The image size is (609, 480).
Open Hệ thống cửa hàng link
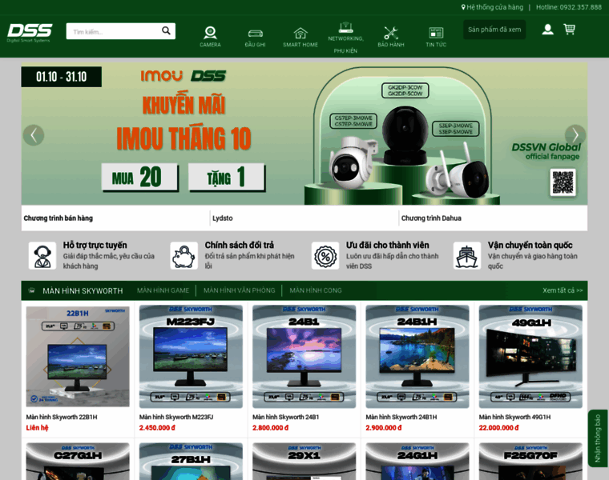coord(492,7)
